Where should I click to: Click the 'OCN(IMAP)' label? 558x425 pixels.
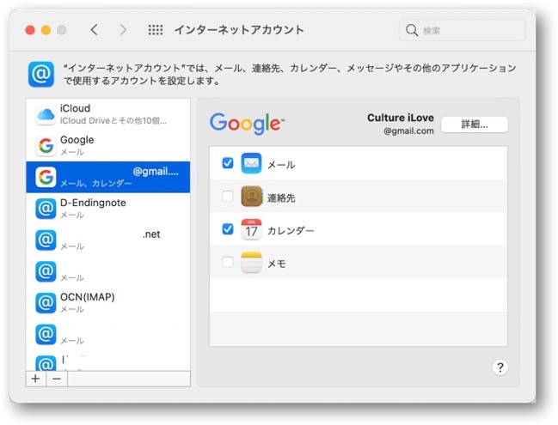coord(87,297)
